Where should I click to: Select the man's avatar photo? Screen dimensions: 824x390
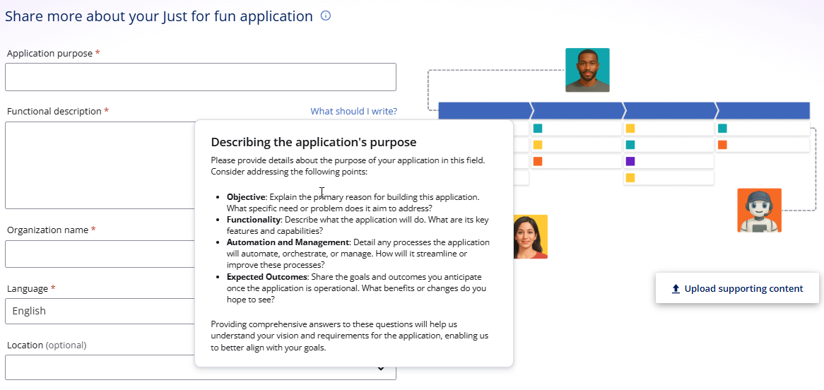[587, 70]
